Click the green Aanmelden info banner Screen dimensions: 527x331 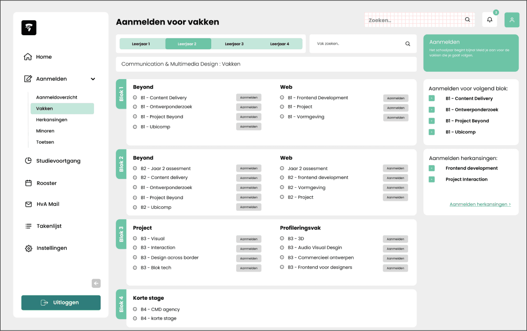pos(471,53)
